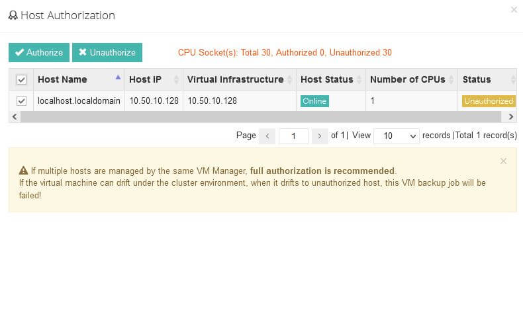Select the localhost.localdomain host name cell
The height and width of the screenshot is (322, 523).
(79, 101)
